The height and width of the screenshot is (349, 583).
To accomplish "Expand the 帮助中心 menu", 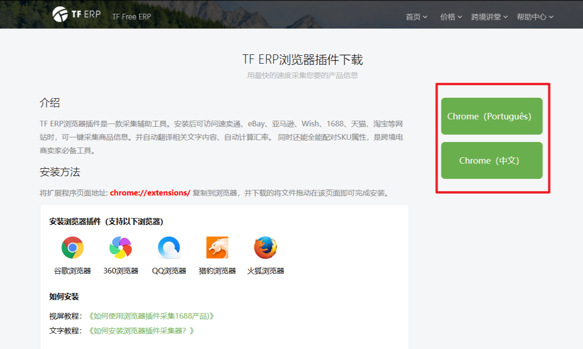I will point(535,17).
